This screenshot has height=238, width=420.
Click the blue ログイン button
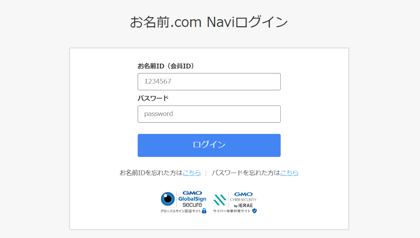(209, 145)
